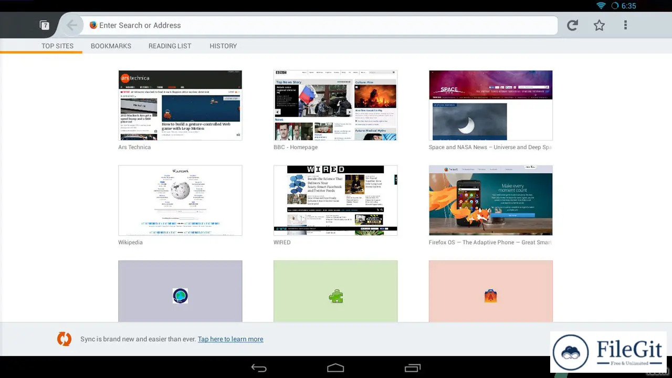Image resolution: width=672 pixels, height=378 pixels.
Task: Follow the Tap here to learn more link
Action: [230, 339]
